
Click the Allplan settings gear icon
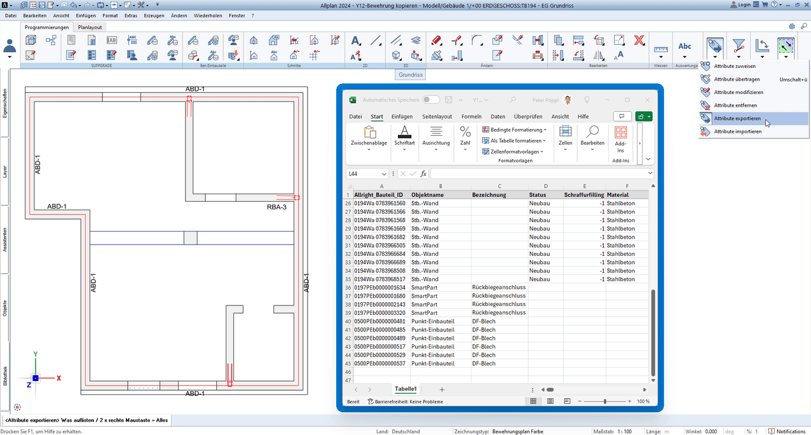coord(792,27)
